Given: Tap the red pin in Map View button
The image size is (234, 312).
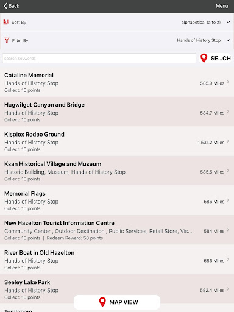Looking at the screenshot, I should (102, 302).
